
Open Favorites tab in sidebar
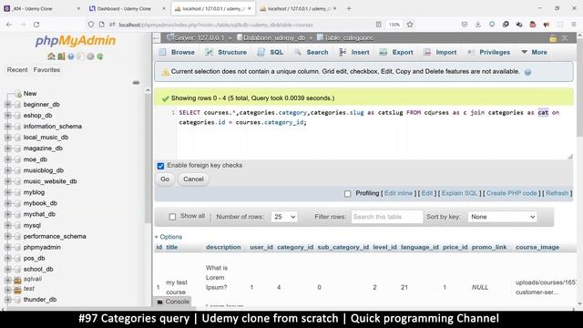pos(46,70)
